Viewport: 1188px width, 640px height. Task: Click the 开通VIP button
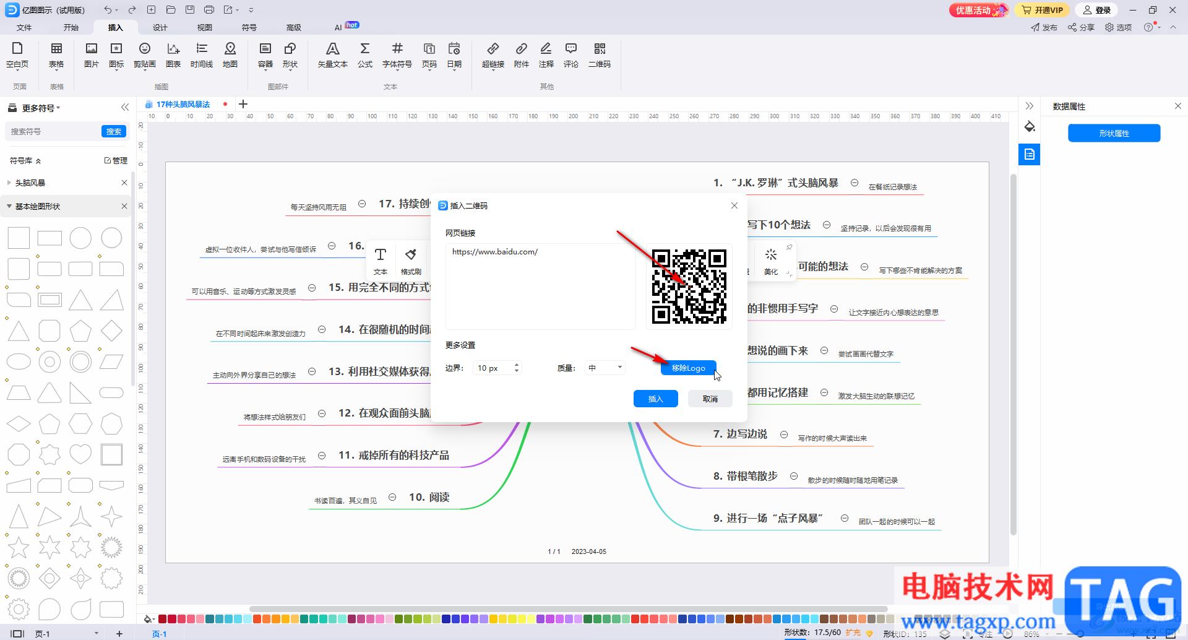click(1043, 10)
